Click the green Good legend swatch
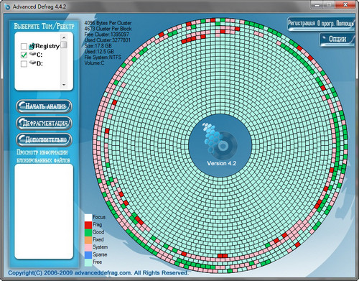Image resolution: width=359 pixels, height=281 pixels. [x=88, y=232]
